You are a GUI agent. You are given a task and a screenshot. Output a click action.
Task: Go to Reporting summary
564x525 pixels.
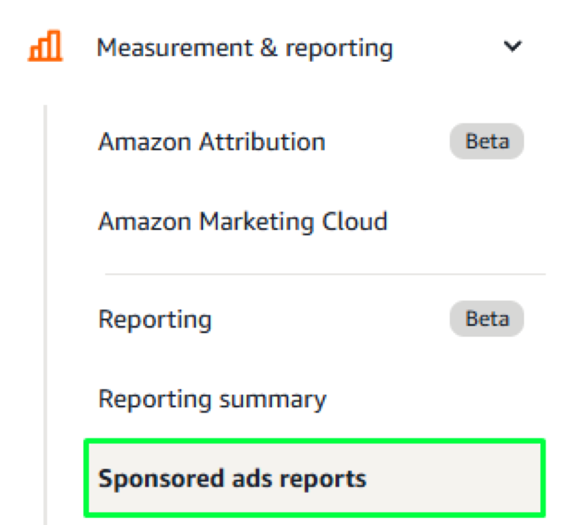point(212,399)
